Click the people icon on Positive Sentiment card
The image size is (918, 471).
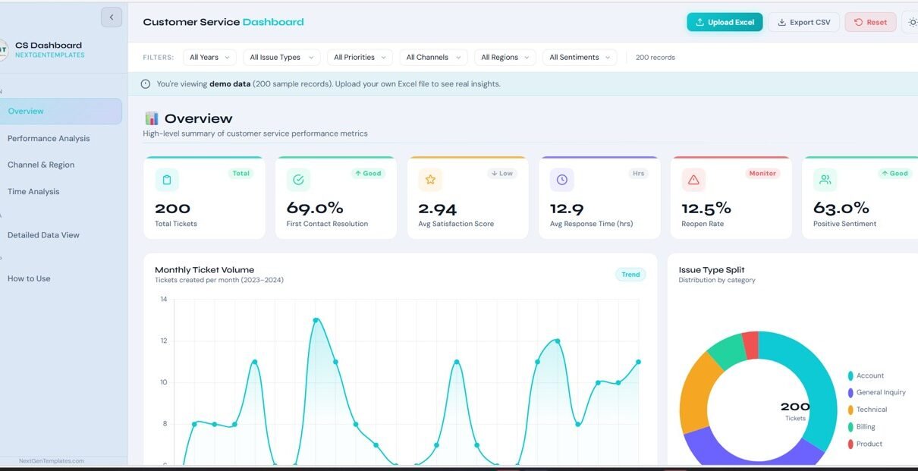[x=825, y=180]
